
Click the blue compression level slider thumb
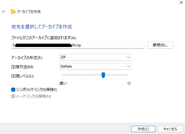tap(103, 75)
